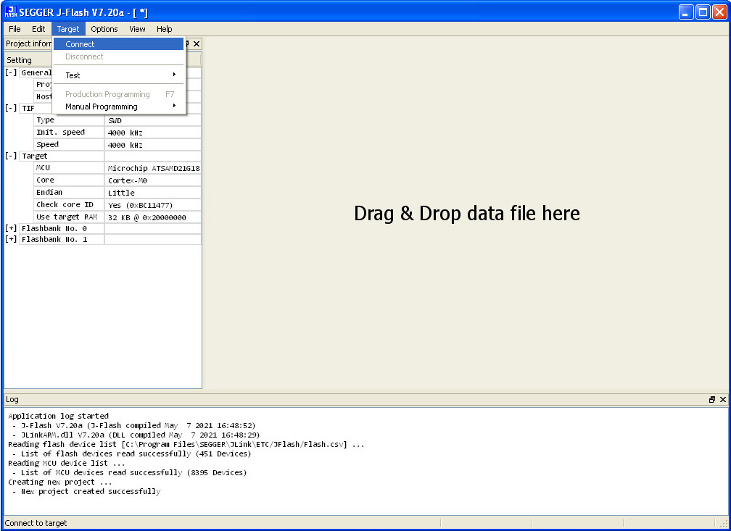The height and width of the screenshot is (531, 731).
Task: Open the Help menu
Action: point(164,29)
